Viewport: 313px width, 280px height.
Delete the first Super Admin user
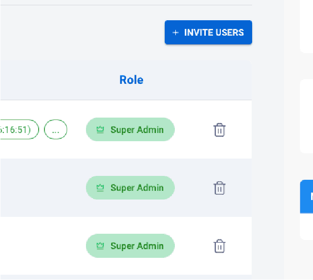pyautogui.click(x=219, y=130)
